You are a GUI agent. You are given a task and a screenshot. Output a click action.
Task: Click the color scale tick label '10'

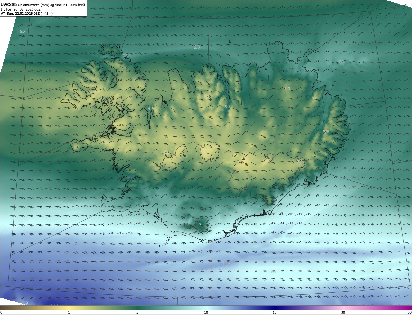(206, 312)
